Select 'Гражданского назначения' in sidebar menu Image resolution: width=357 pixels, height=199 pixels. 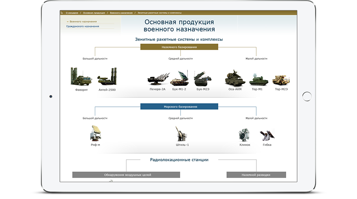pos(83,26)
